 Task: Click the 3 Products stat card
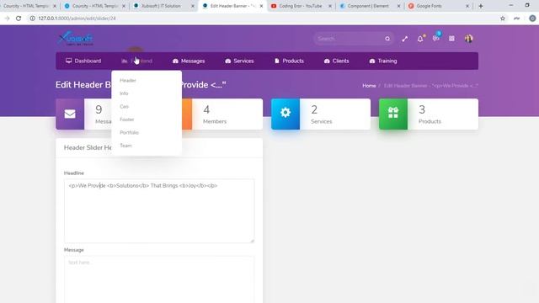point(429,114)
